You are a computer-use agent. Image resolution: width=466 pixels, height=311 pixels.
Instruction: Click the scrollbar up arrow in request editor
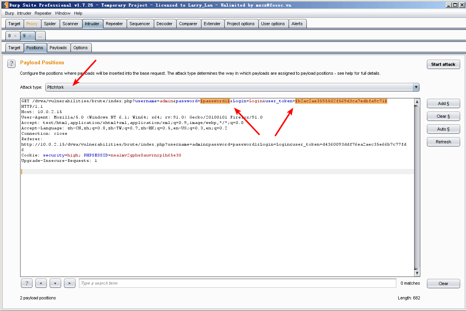coord(417,101)
